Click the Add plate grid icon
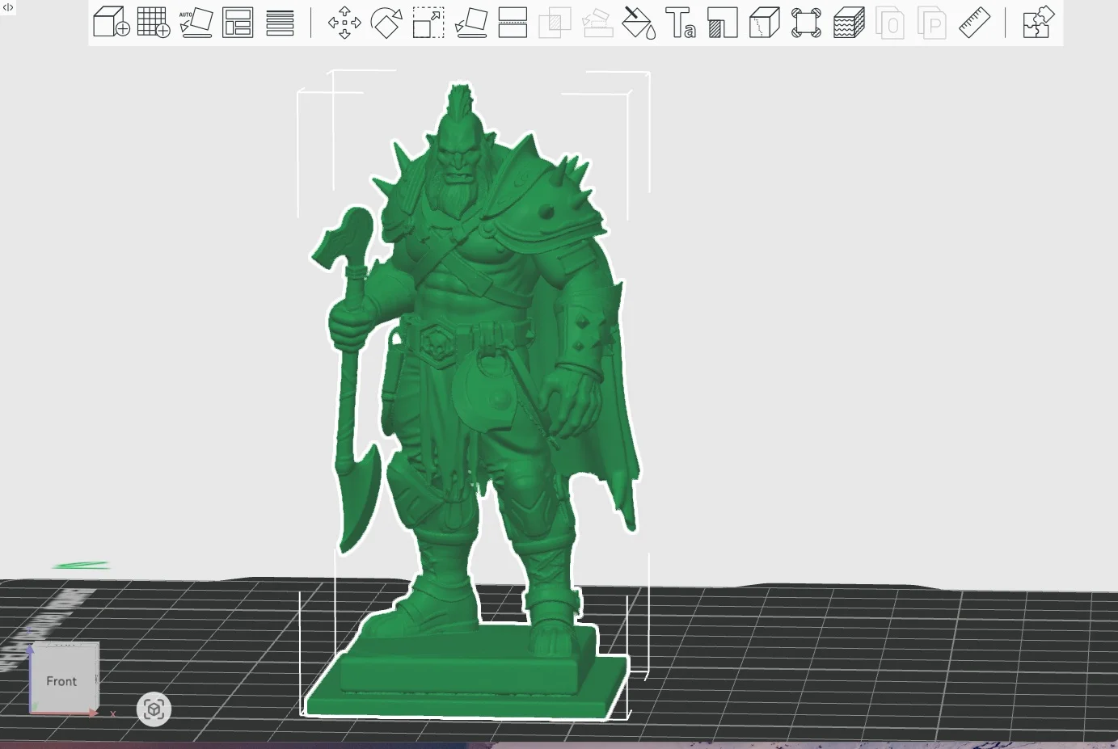 point(154,22)
